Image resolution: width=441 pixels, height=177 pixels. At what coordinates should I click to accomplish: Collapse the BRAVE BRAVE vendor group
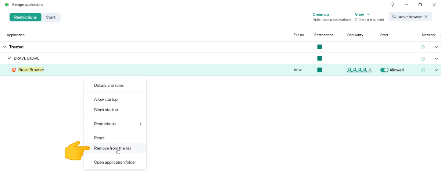point(10,59)
